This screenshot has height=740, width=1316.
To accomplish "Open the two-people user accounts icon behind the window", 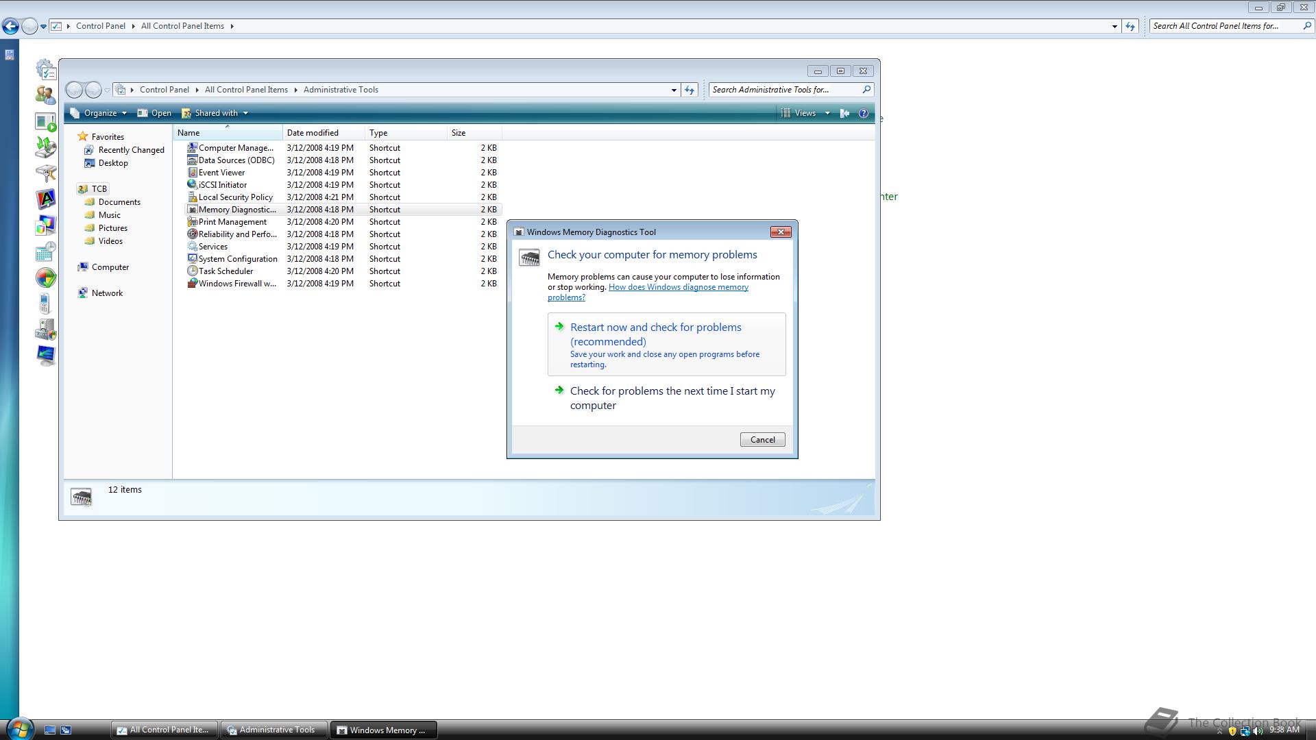I will [46, 95].
